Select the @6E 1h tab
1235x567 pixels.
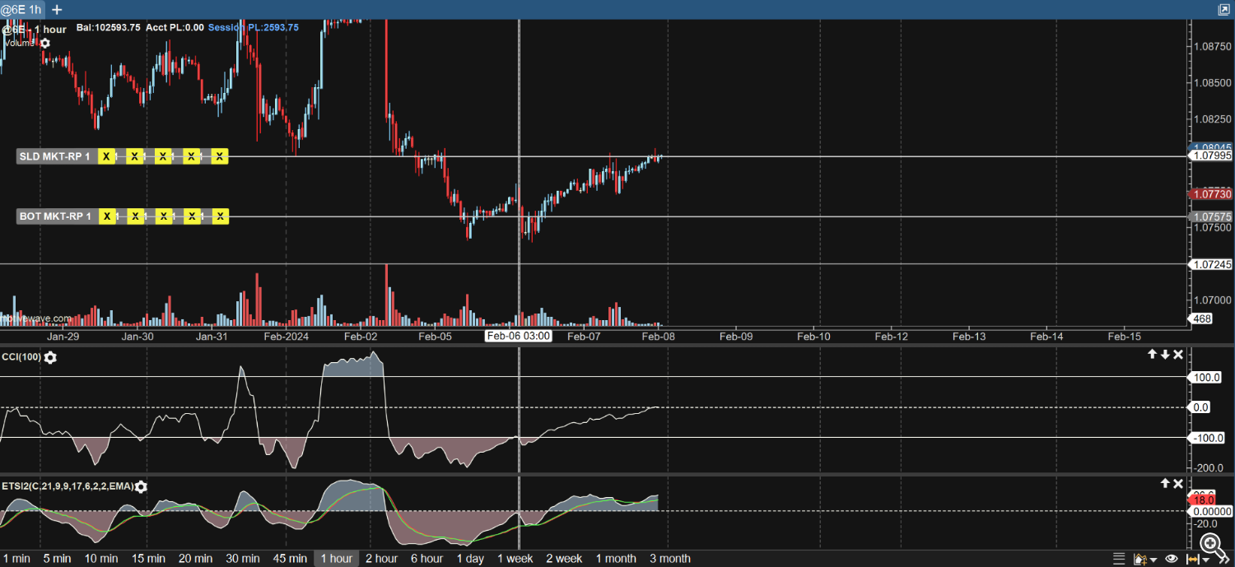pos(22,9)
